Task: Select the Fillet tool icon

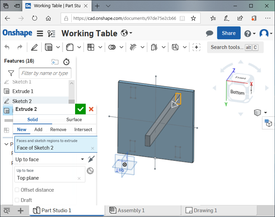Action: pyautogui.click(x=70, y=47)
